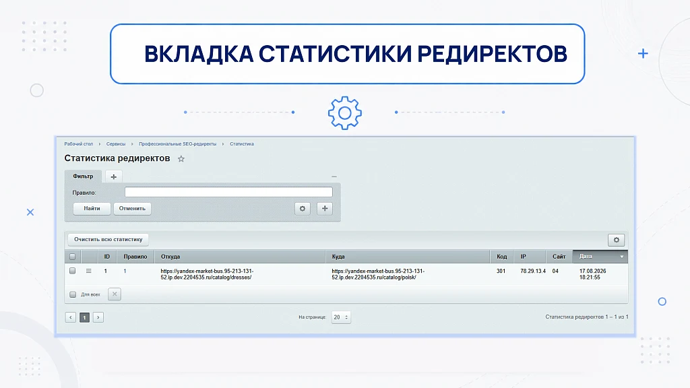Add new filter tab with plus
This screenshot has width=690, height=388.
113,176
